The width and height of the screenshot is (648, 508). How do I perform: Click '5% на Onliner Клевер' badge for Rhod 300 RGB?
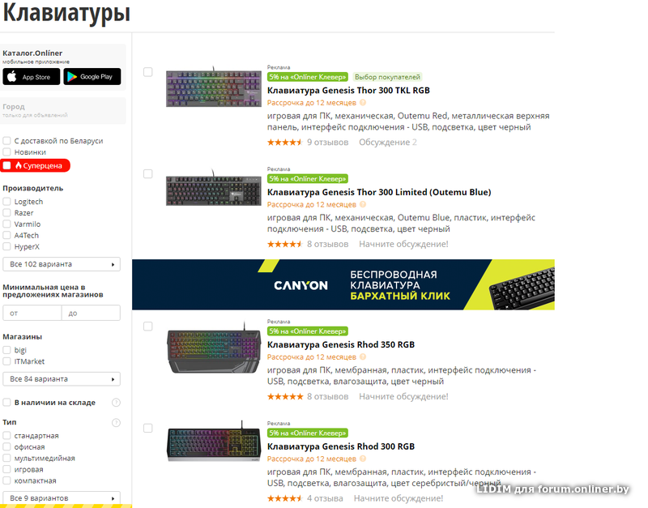308,433
